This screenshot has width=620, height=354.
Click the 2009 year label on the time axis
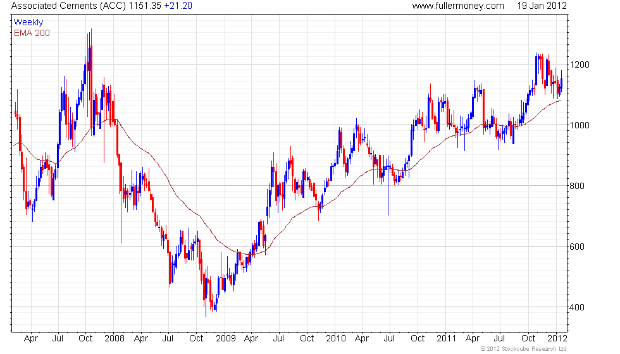click(225, 339)
